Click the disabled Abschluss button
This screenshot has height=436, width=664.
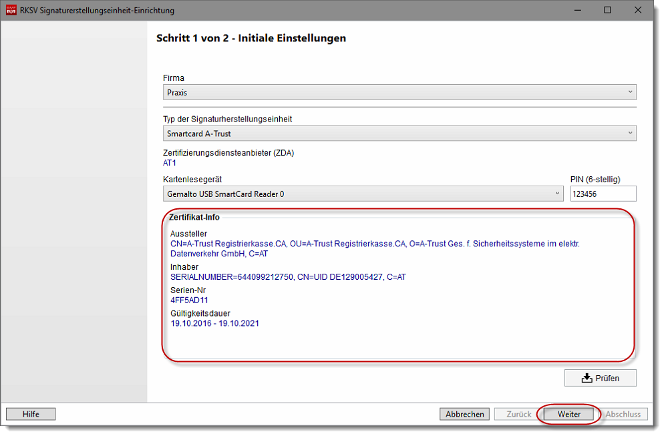pyautogui.click(x=623, y=414)
